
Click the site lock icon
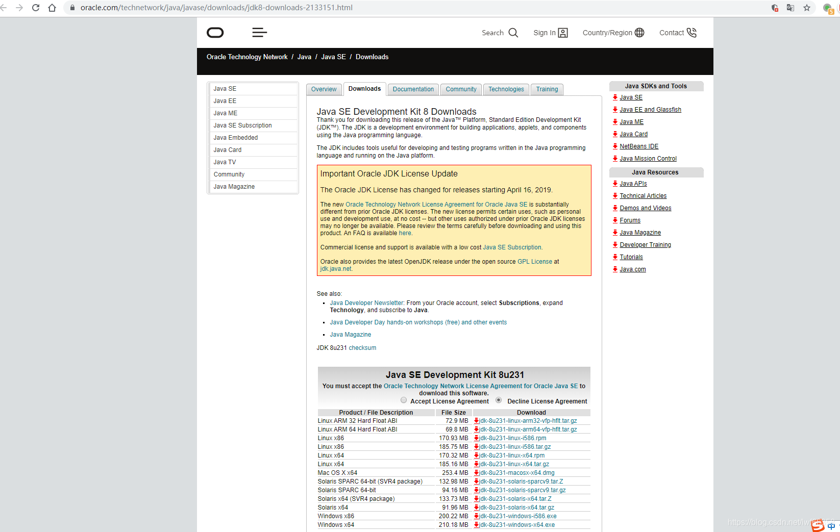pos(72,8)
